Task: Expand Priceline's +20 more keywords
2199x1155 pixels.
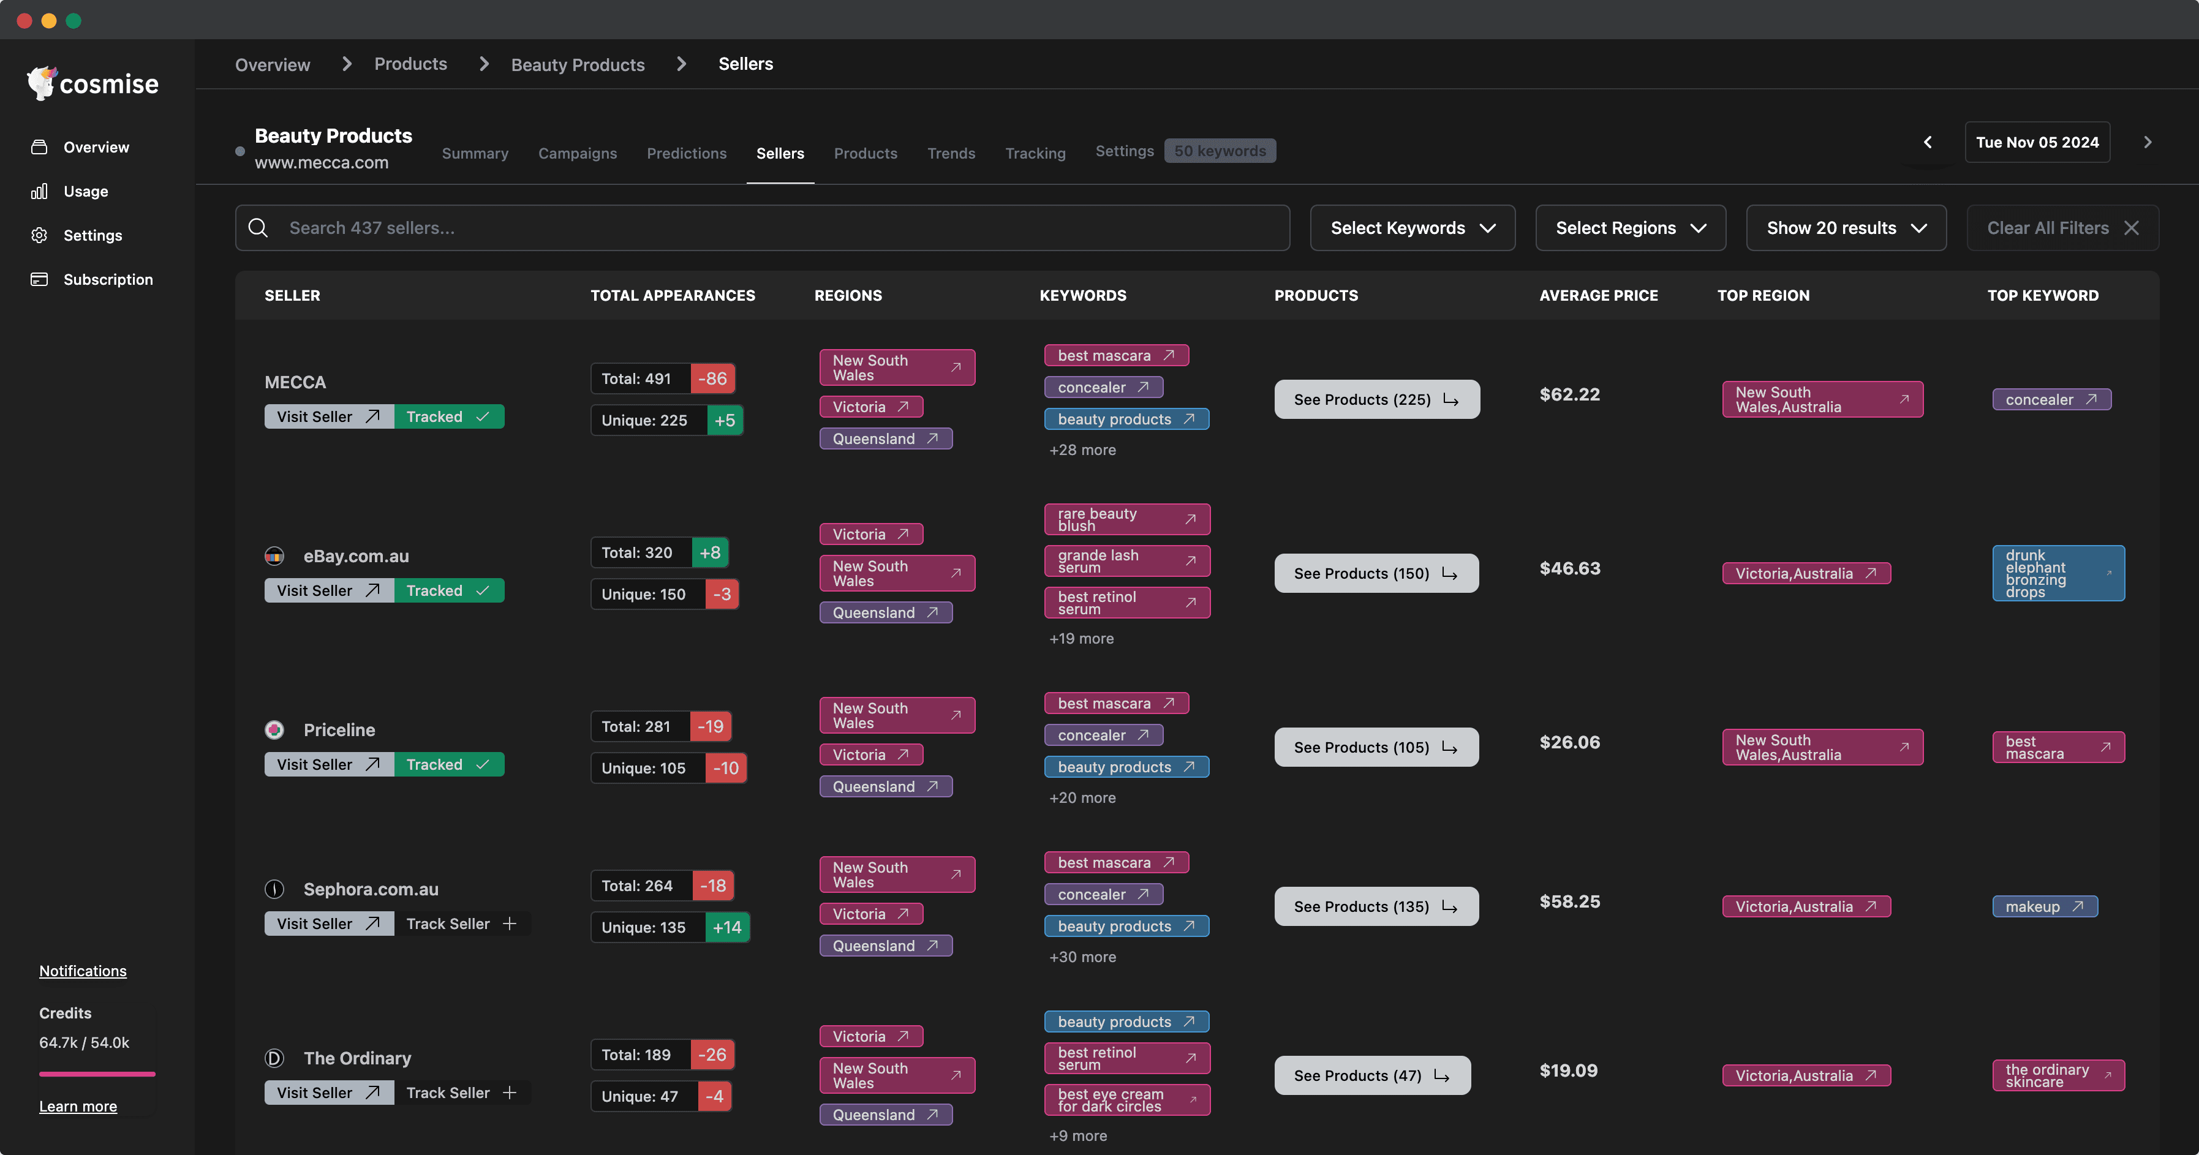Action: 1082,797
